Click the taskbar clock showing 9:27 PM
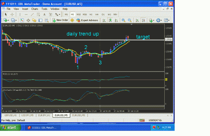Screen dimensions: 210x136 pos(166,128)
